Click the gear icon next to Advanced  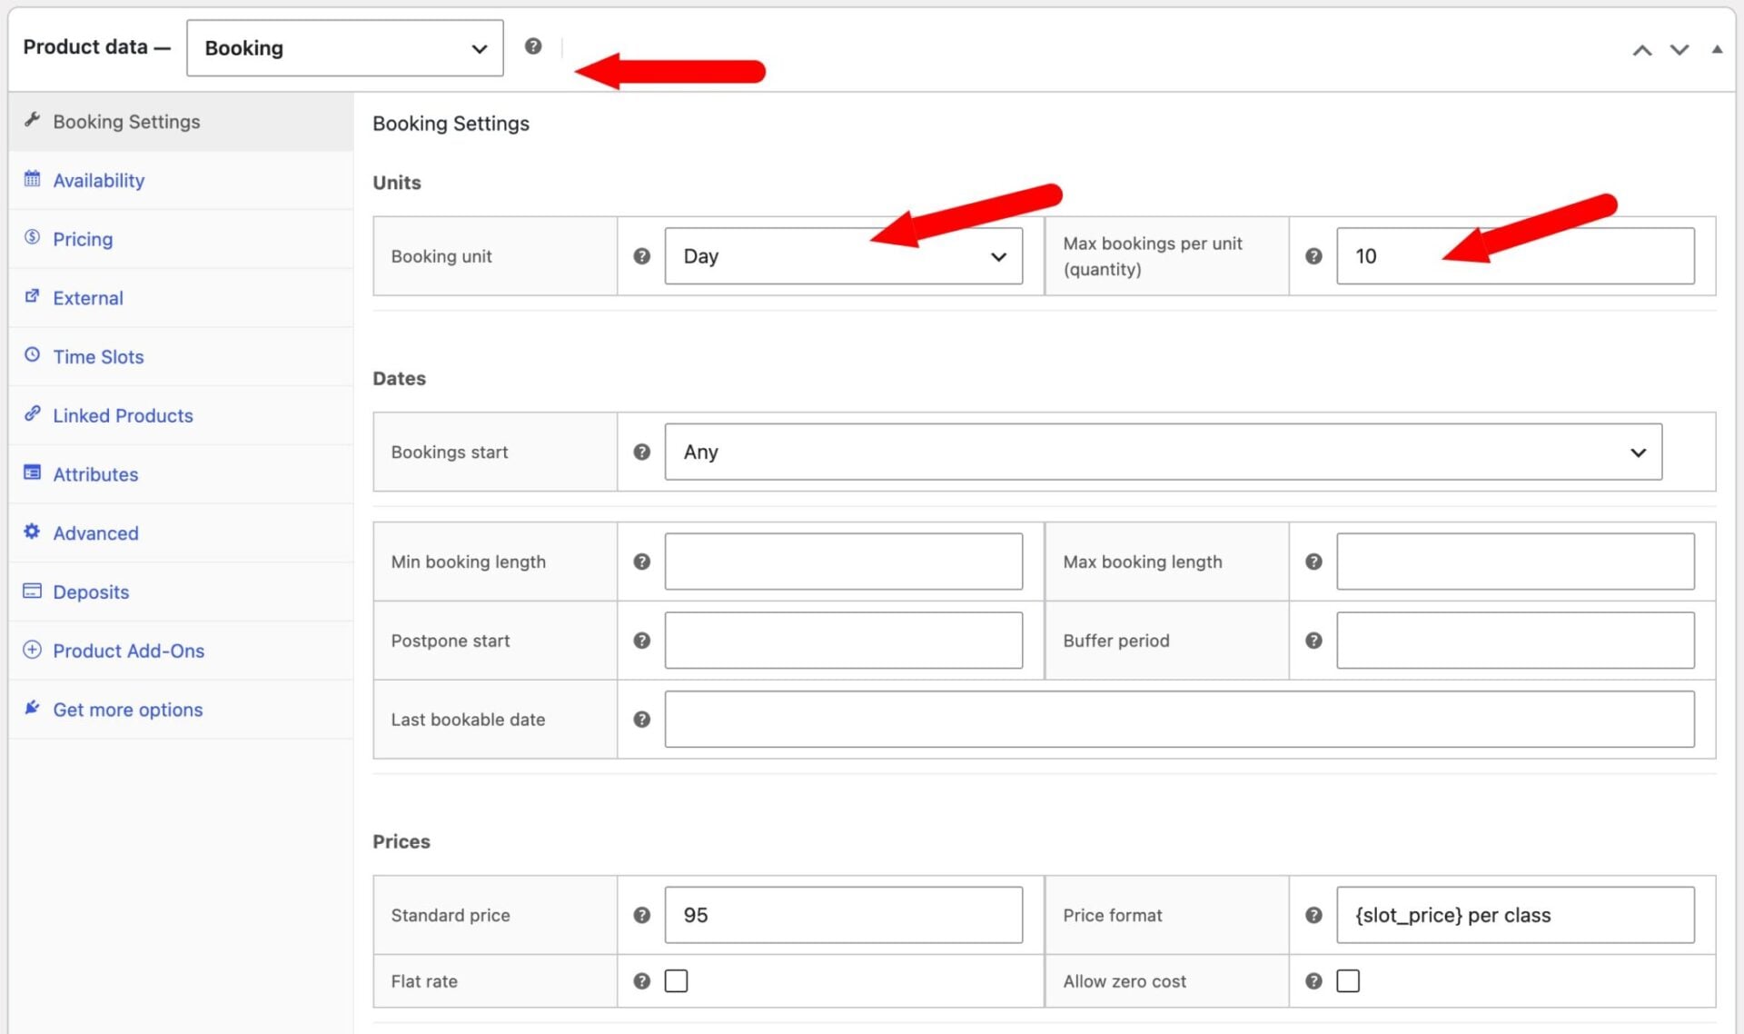(x=32, y=531)
